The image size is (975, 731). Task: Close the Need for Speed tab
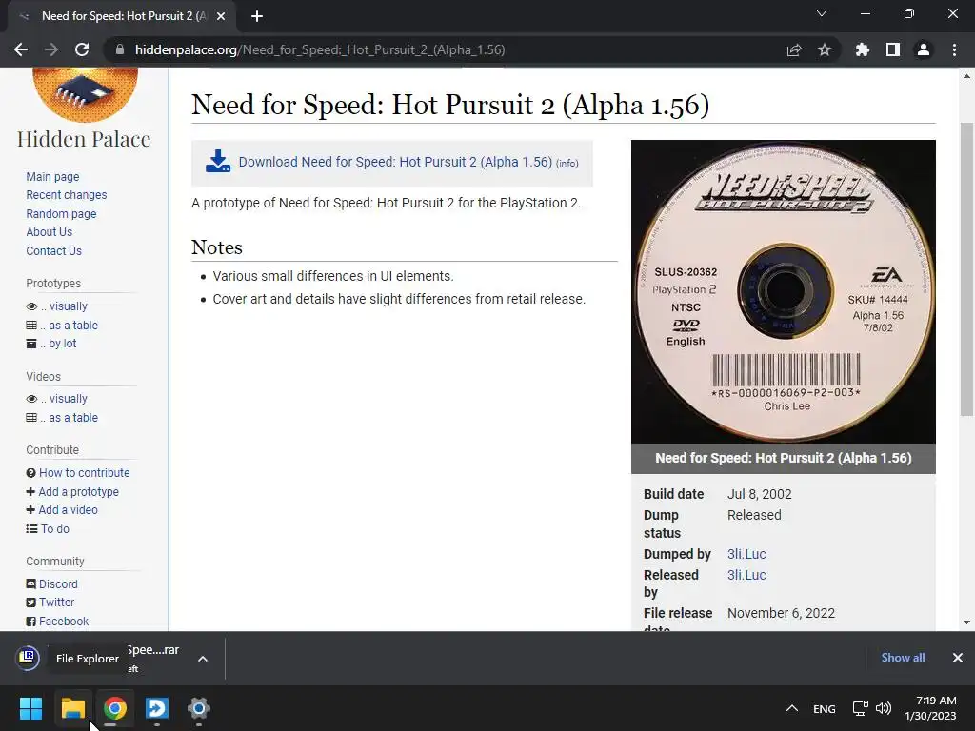(x=221, y=16)
